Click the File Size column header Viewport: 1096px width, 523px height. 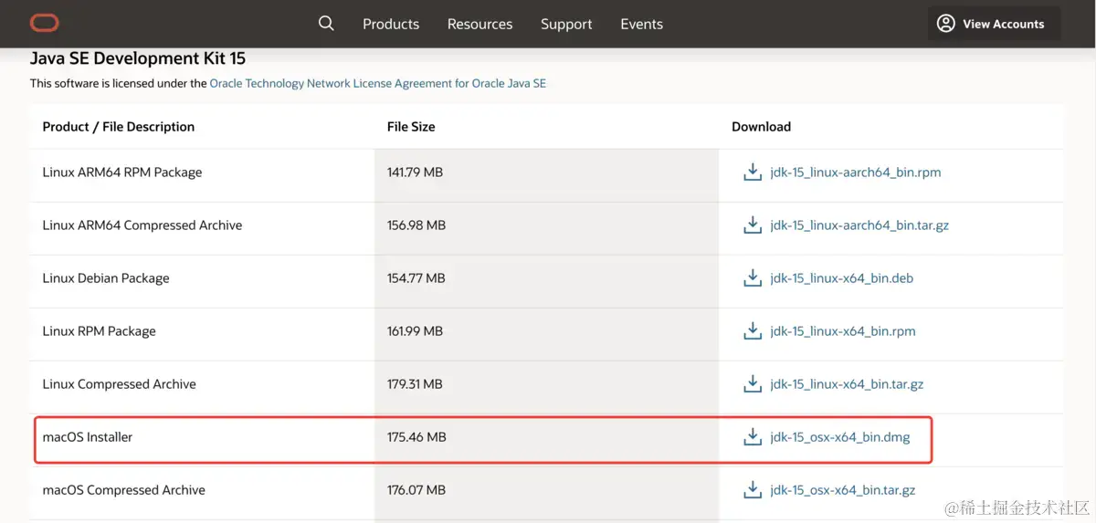click(411, 127)
